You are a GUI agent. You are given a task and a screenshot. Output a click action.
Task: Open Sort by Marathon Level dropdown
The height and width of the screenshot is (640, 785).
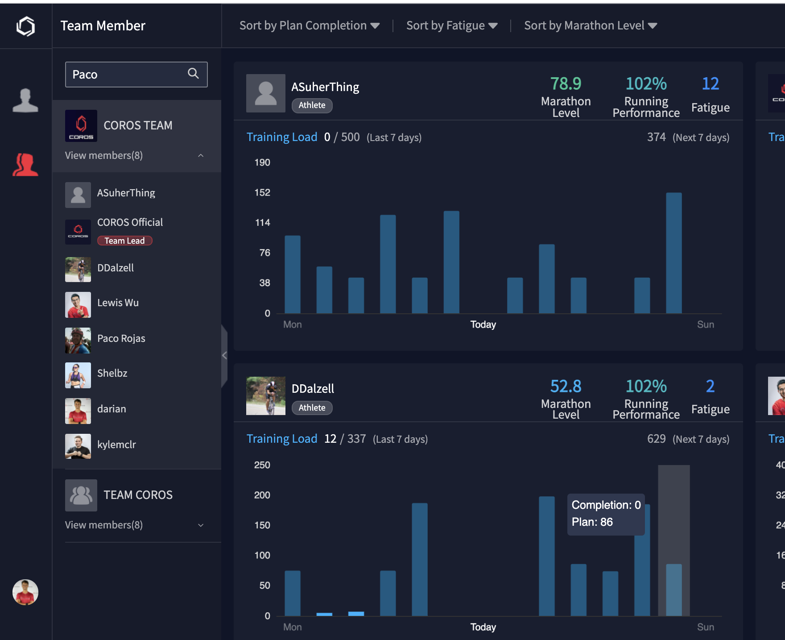click(590, 26)
